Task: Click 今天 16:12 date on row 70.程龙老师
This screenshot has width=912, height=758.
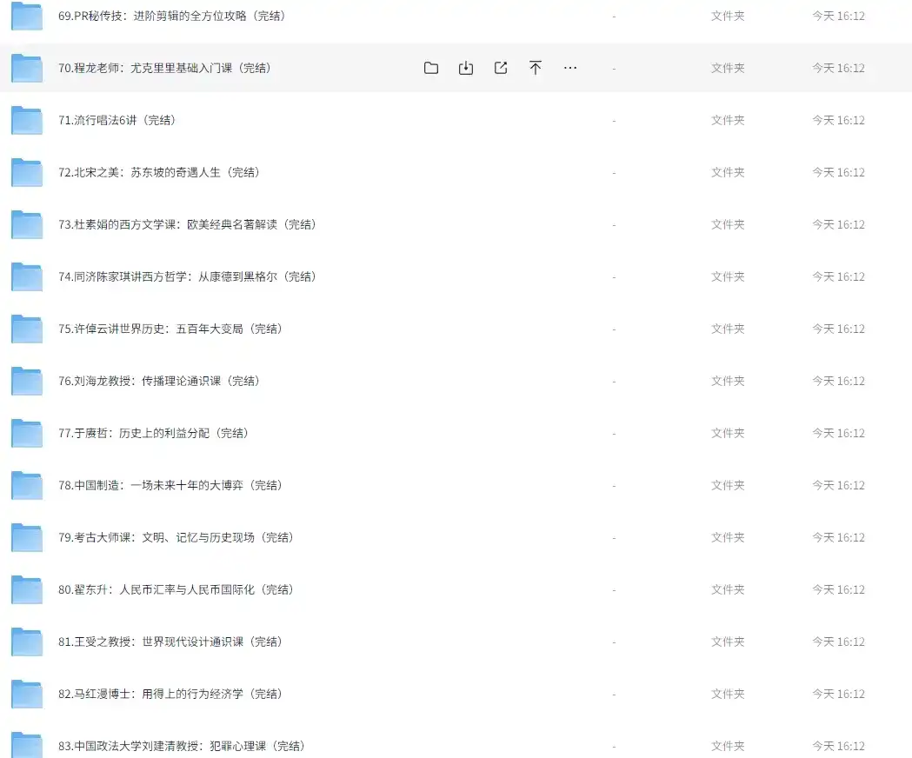Action: pyautogui.click(x=838, y=68)
